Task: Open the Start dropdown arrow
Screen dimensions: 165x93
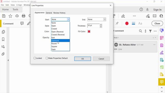Action: (68, 19)
